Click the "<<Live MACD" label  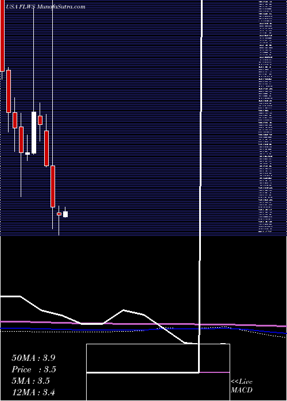[x=242, y=386]
